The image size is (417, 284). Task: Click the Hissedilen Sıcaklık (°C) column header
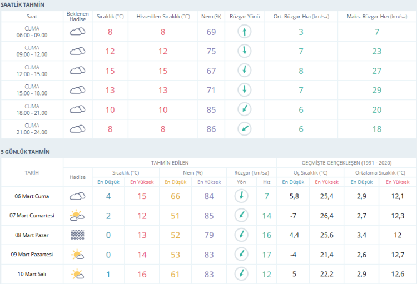click(163, 17)
